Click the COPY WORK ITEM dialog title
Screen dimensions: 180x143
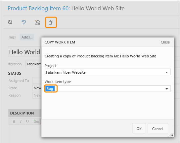tap(60, 42)
